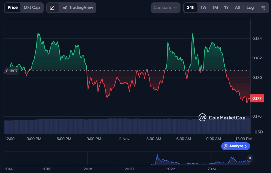The height and width of the screenshot is (173, 271).
Task: Show the All time range
Action: tap(237, 8)
